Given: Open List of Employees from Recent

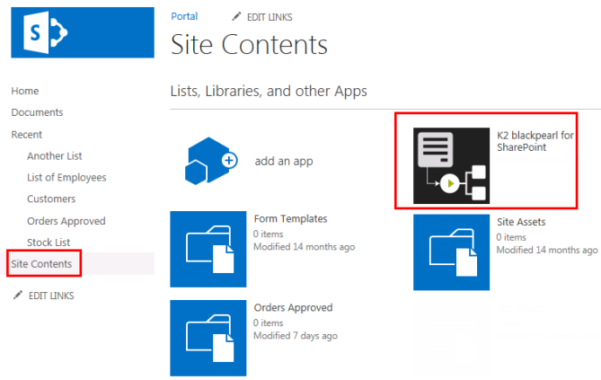Looking at the screenshot, I should (x=66, y=178).
